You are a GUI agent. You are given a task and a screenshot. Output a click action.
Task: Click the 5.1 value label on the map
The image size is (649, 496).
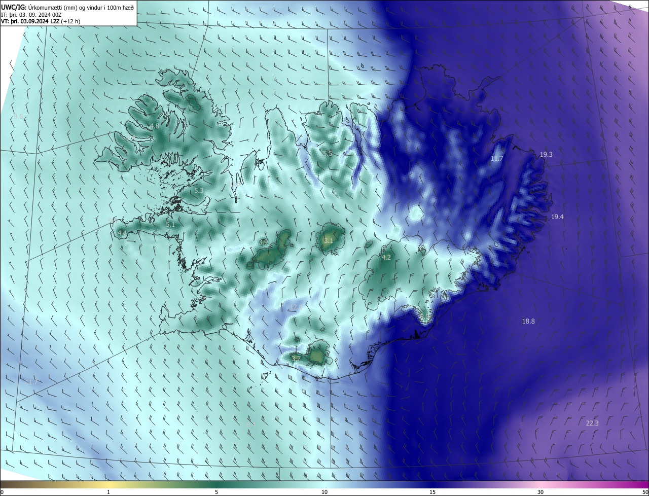pyautogui.click(x=170, y=225)
